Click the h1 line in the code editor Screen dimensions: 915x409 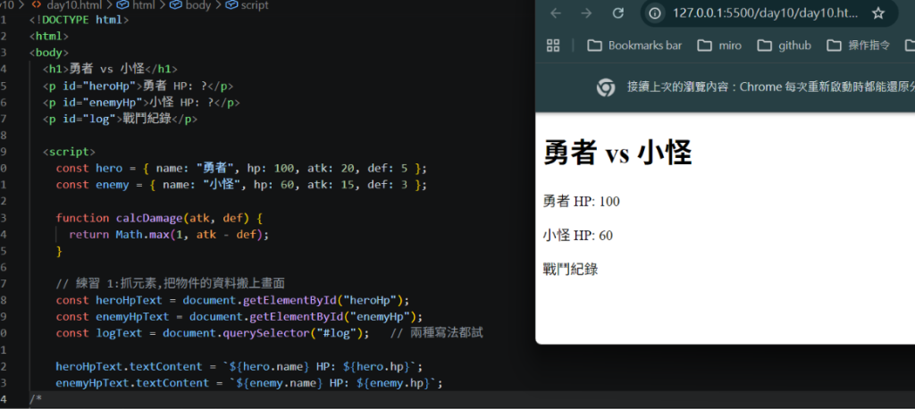click(110, 69)
